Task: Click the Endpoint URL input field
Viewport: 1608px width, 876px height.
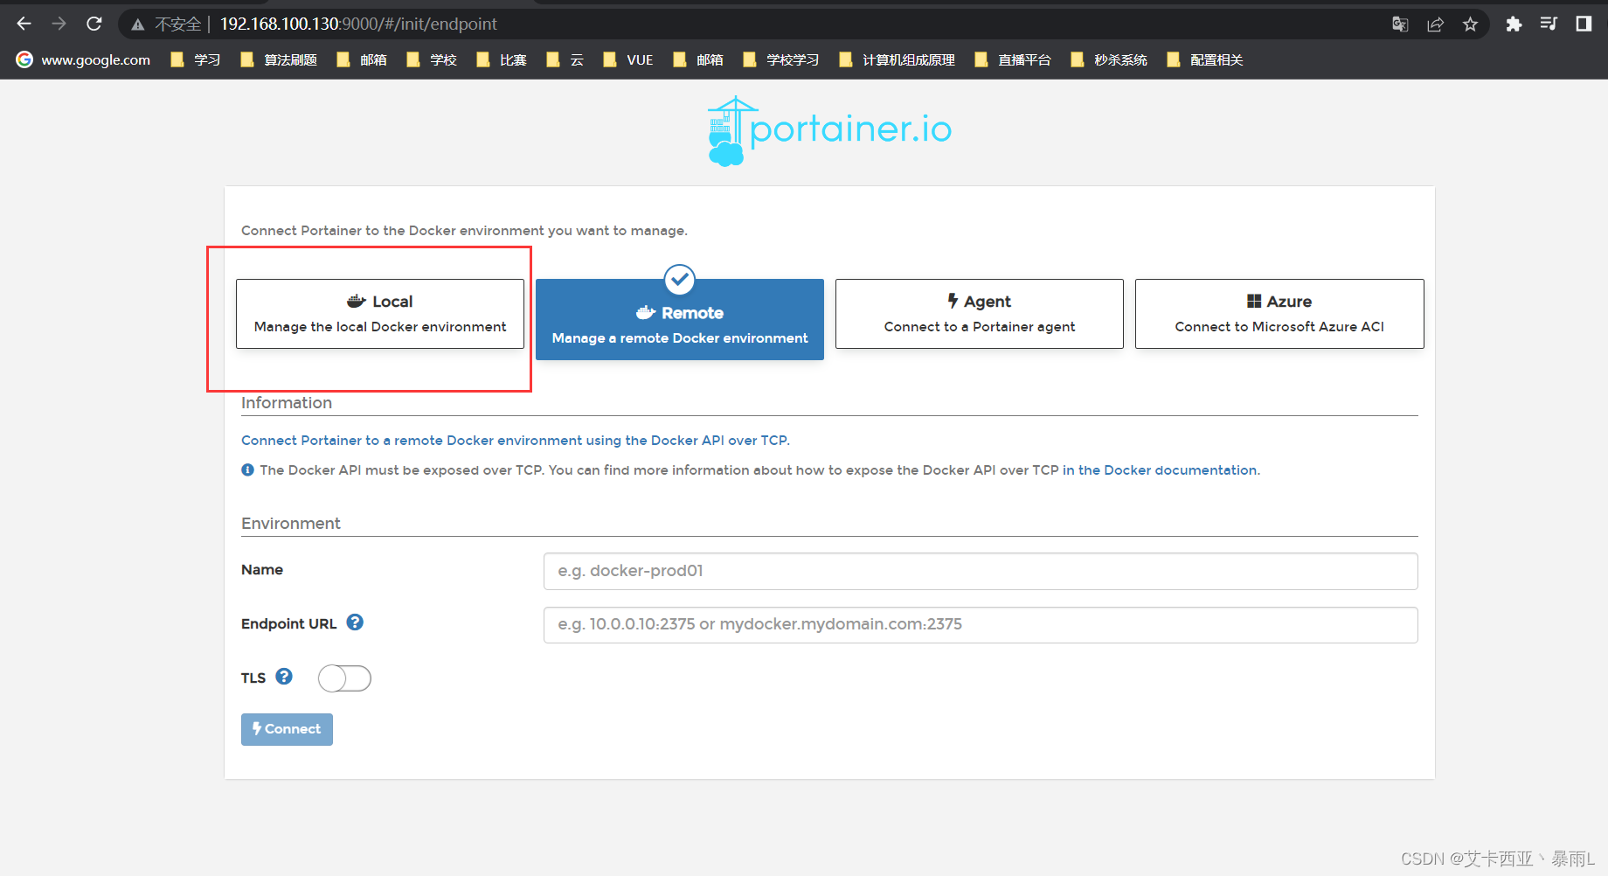Action: (x=981, y=624)
